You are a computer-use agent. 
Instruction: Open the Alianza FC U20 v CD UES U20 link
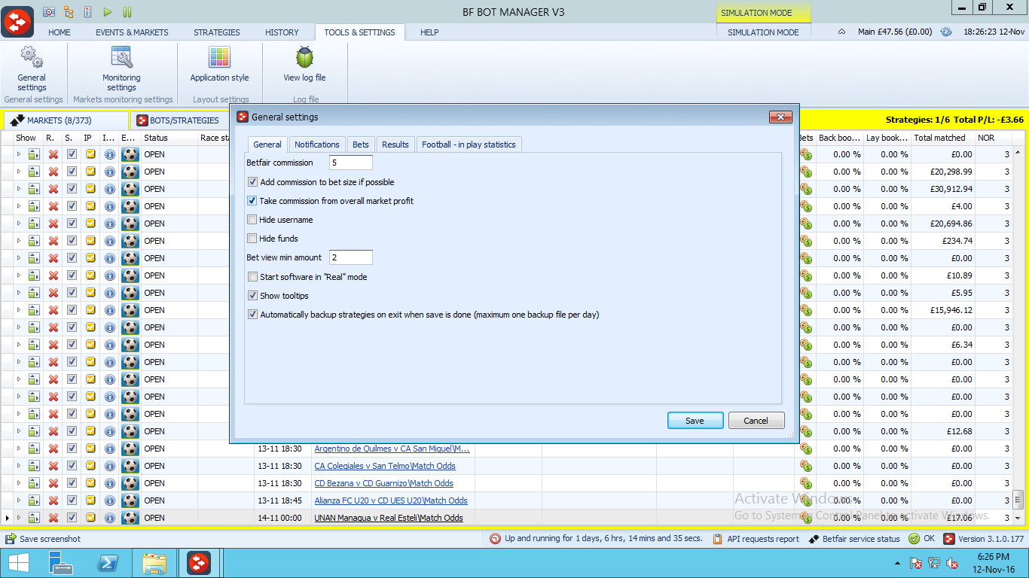[x=391, y=500]
